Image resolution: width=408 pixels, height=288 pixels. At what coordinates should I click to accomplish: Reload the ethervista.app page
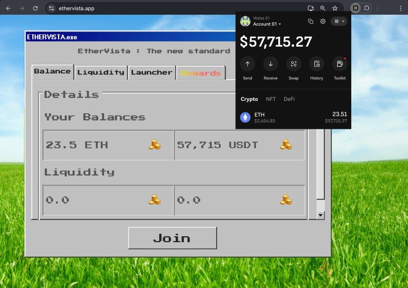pyautogui.click(x=35, y=8)
